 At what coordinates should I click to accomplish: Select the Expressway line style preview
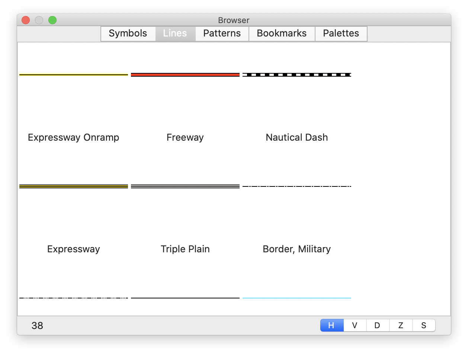73,186
